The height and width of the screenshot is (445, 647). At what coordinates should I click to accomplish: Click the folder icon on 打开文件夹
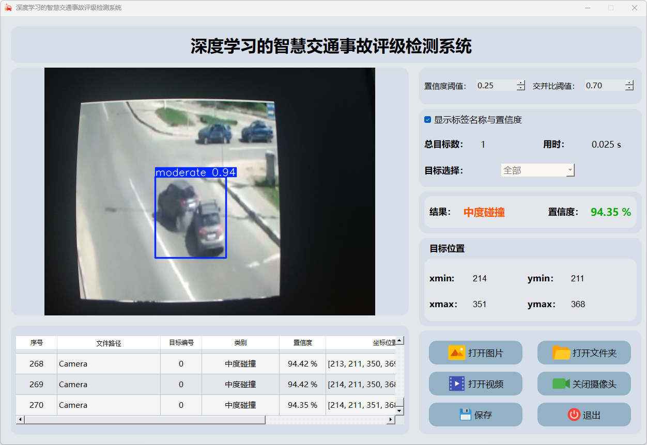tap(561, 353)
